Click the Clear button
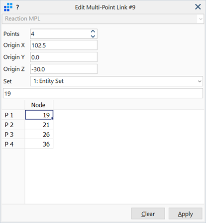Image resolution: width=206 pixels, height=223 pixels. [148, 214]
